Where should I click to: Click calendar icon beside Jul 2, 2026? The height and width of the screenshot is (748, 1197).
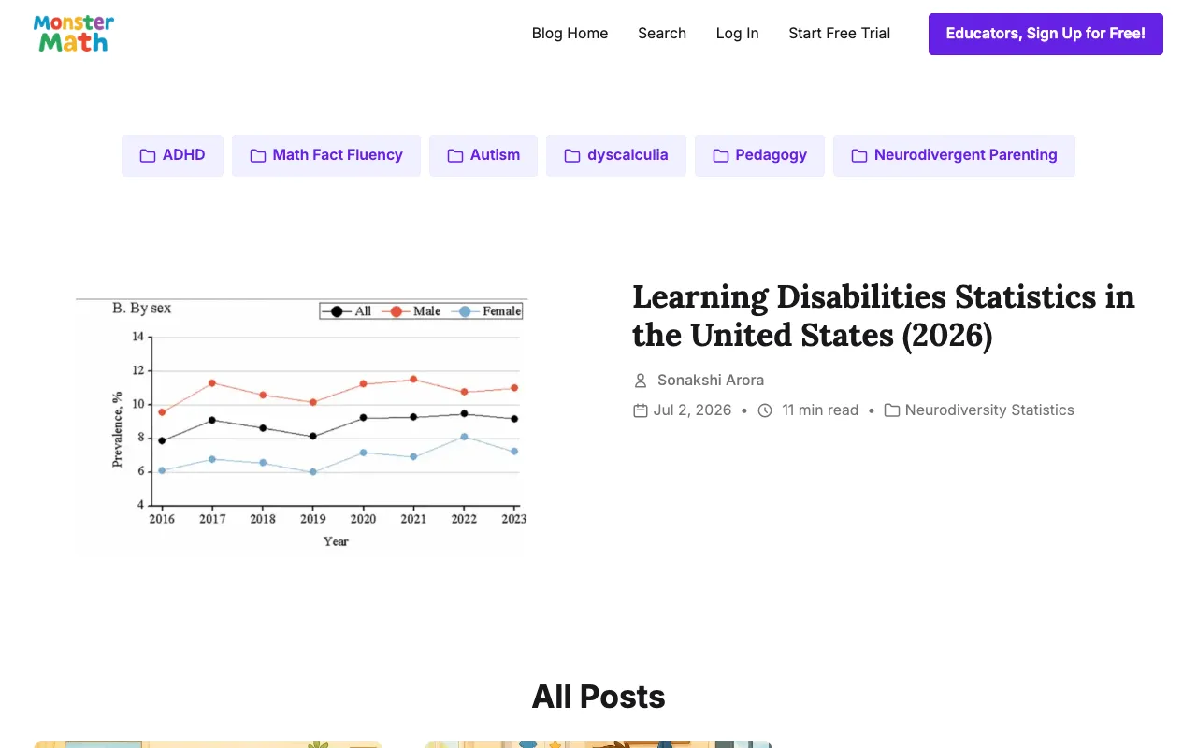point(641,410)
